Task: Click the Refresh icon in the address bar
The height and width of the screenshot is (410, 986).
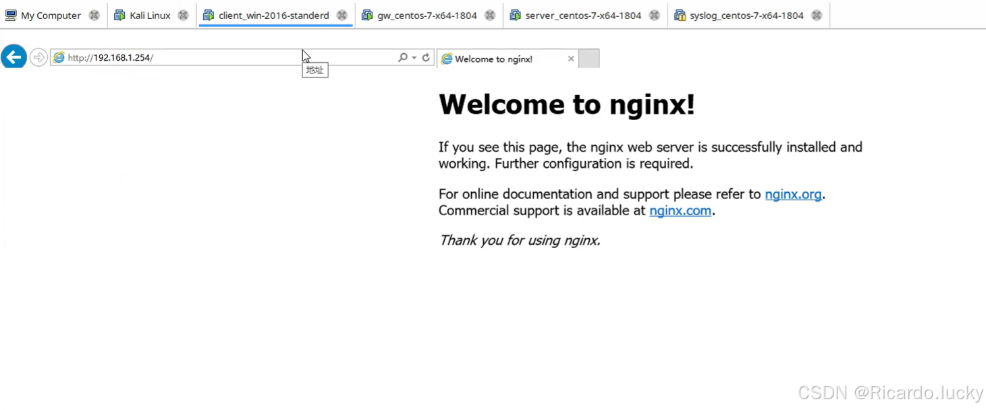Action: point(426,57)
